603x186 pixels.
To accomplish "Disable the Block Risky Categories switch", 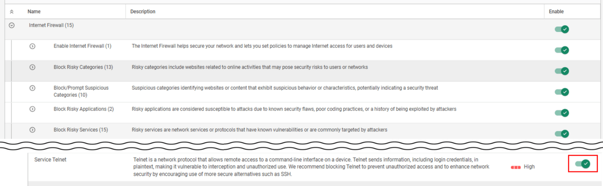I will click(562, 71).
